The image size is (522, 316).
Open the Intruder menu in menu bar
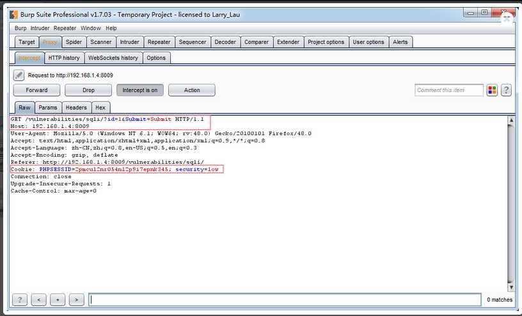tap(40, 28)
